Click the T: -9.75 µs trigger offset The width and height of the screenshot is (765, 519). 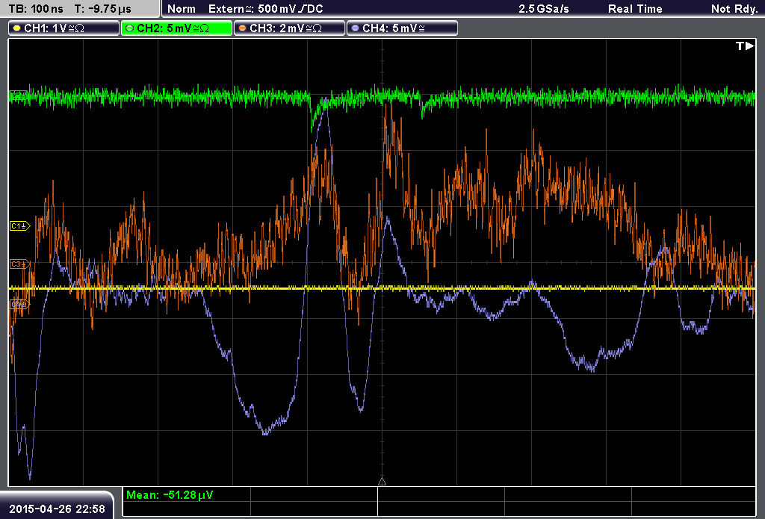pyautogui.click(x=103, y=9)
